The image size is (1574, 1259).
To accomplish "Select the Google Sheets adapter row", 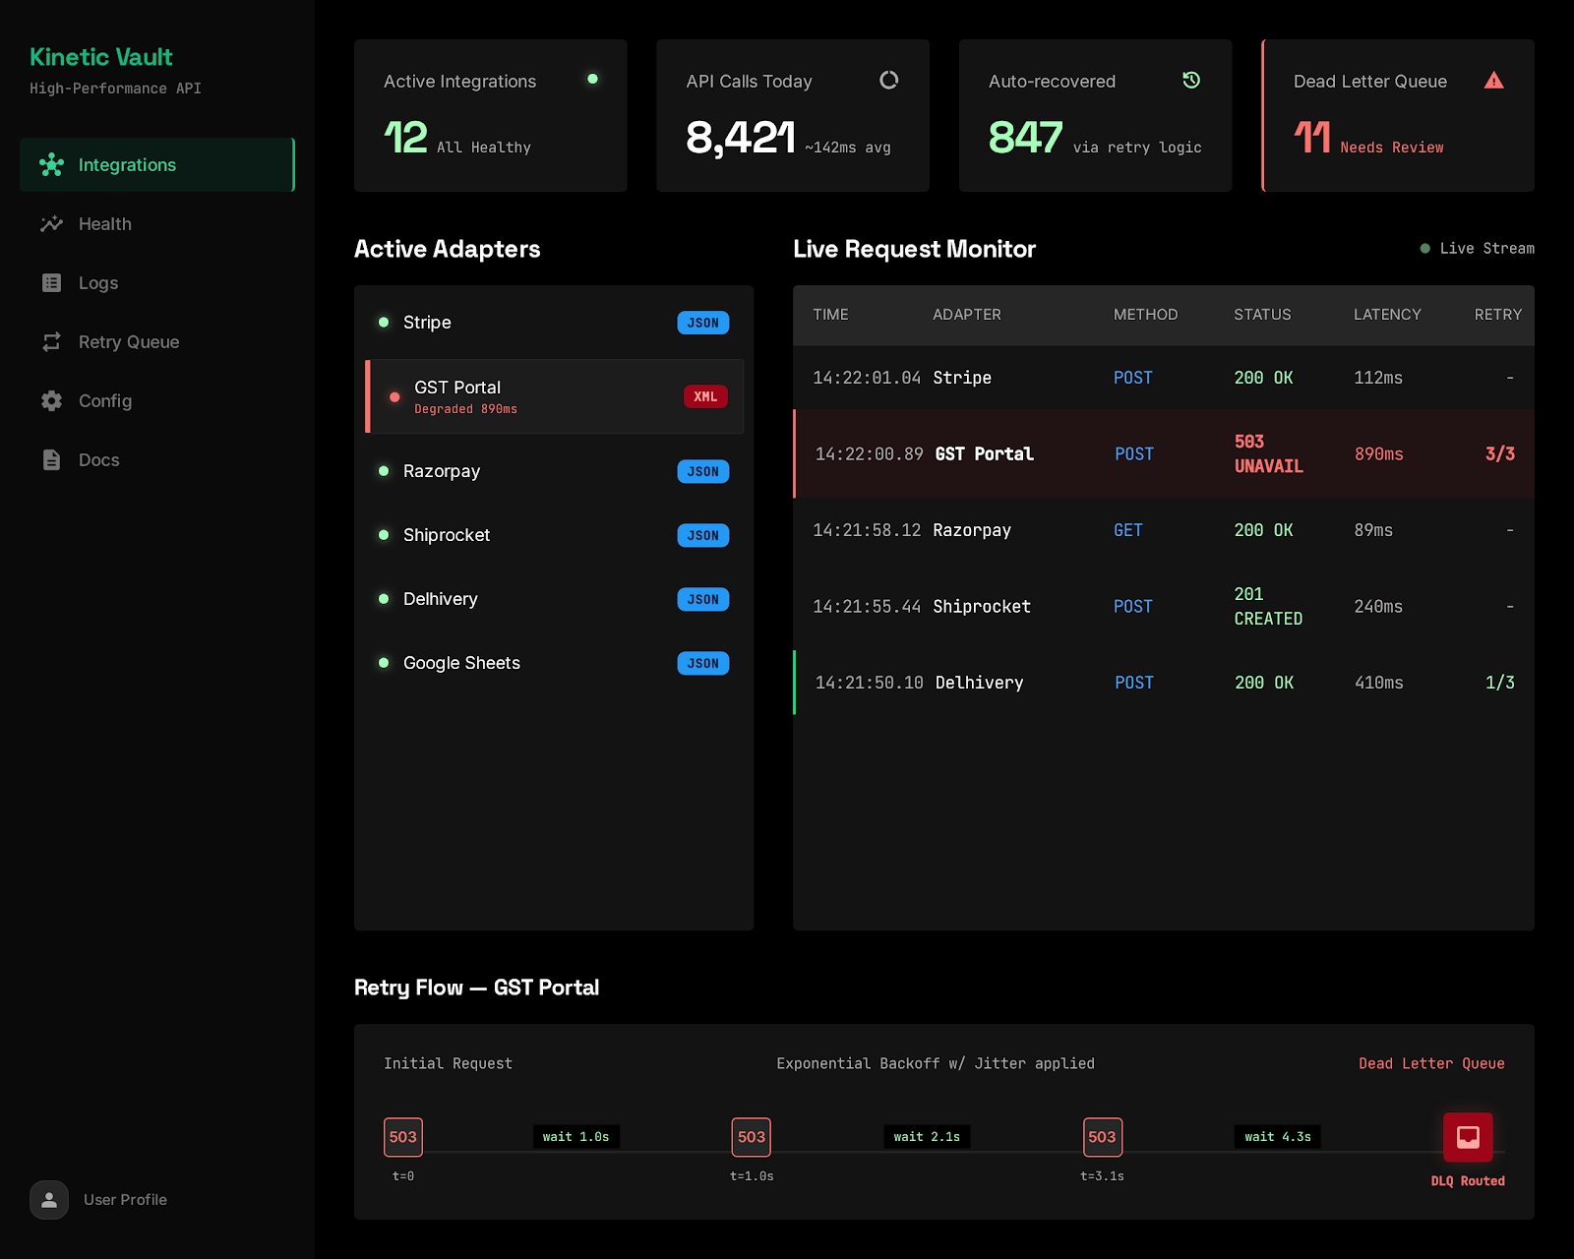I will pos(554,663).
